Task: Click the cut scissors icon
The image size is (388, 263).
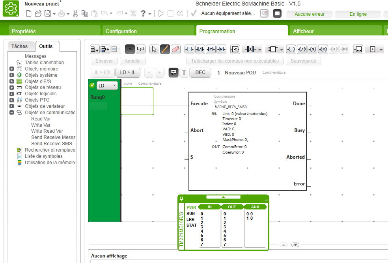Action: (75, 13)
